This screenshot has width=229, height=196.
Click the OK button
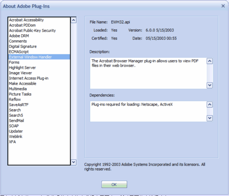(x=114, y=184)
